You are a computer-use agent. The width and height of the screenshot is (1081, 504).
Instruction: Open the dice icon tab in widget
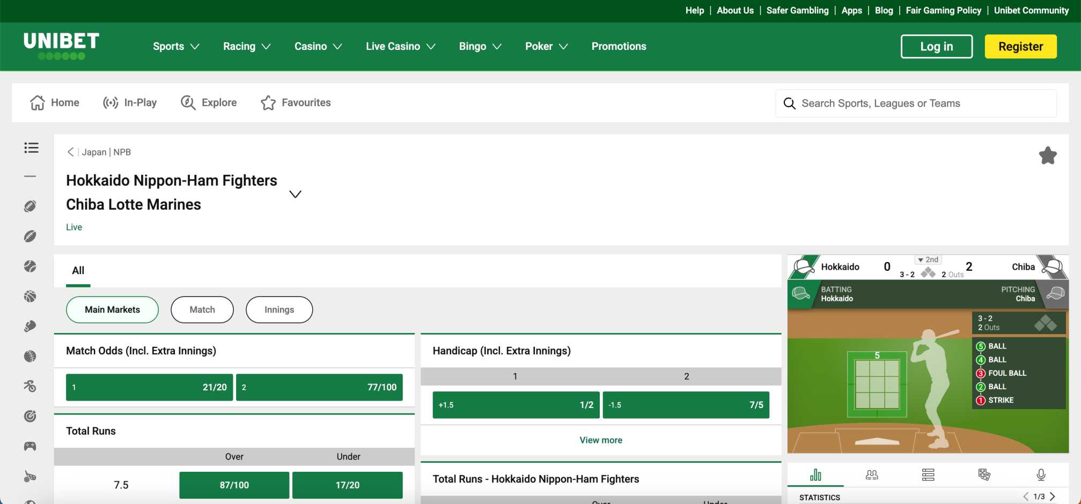984,475
